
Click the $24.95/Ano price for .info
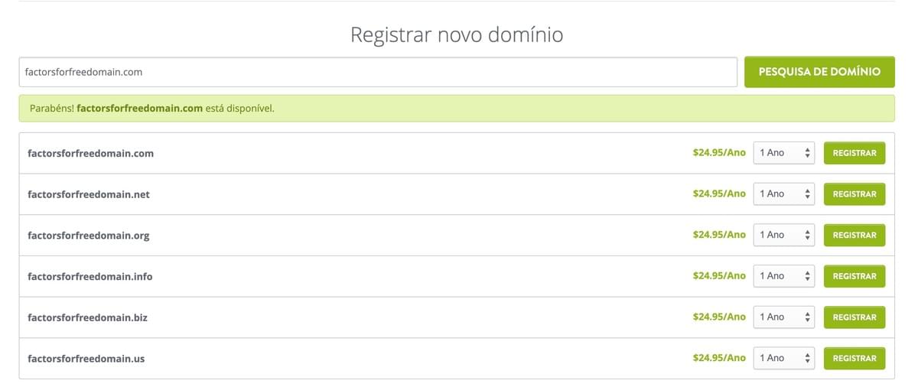point(718,276)
